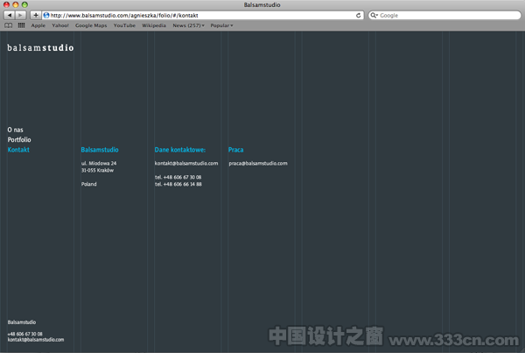Viewport: 525px width, 353px height.
Task: Click footer phone +48 606 67 30 08
Action: (x=25, y=334)
